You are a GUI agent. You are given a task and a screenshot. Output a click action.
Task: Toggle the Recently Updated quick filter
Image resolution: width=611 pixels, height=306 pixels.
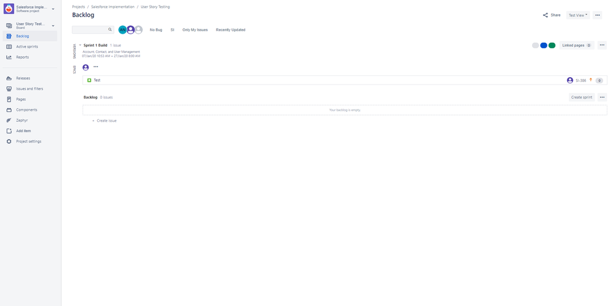pos(231,30)
